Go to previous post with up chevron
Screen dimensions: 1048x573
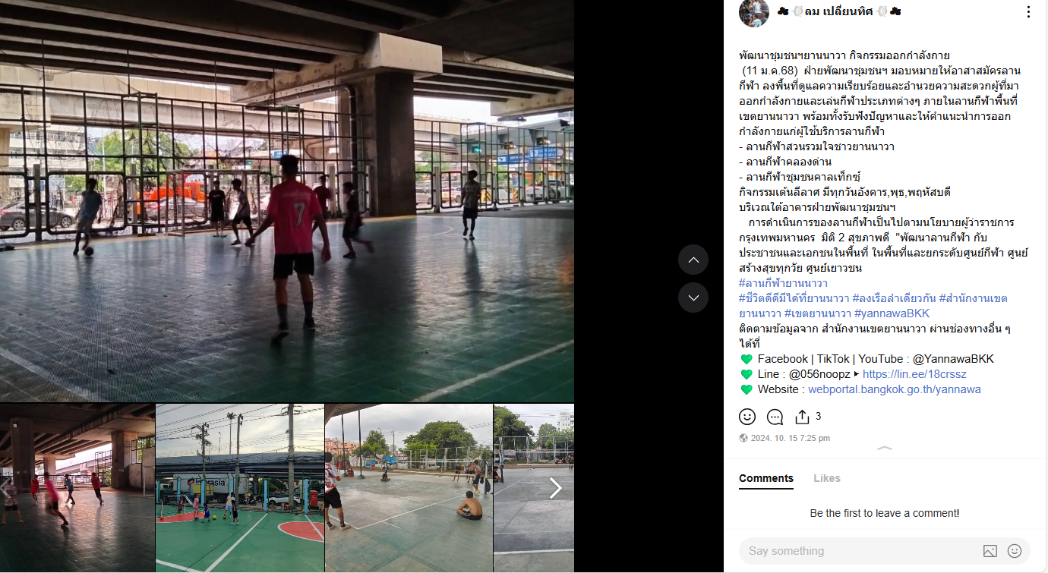[693, 260]
